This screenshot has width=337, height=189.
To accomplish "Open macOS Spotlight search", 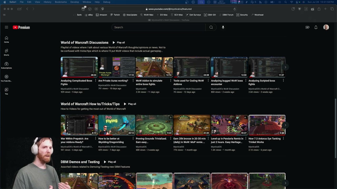I will tap(285, 2).
